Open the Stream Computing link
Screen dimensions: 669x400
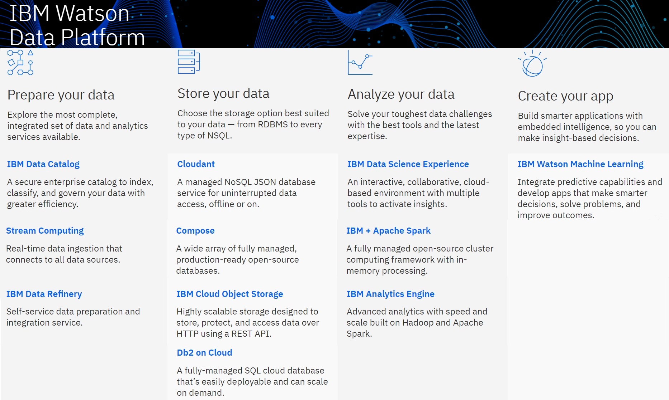pos(45,230)
